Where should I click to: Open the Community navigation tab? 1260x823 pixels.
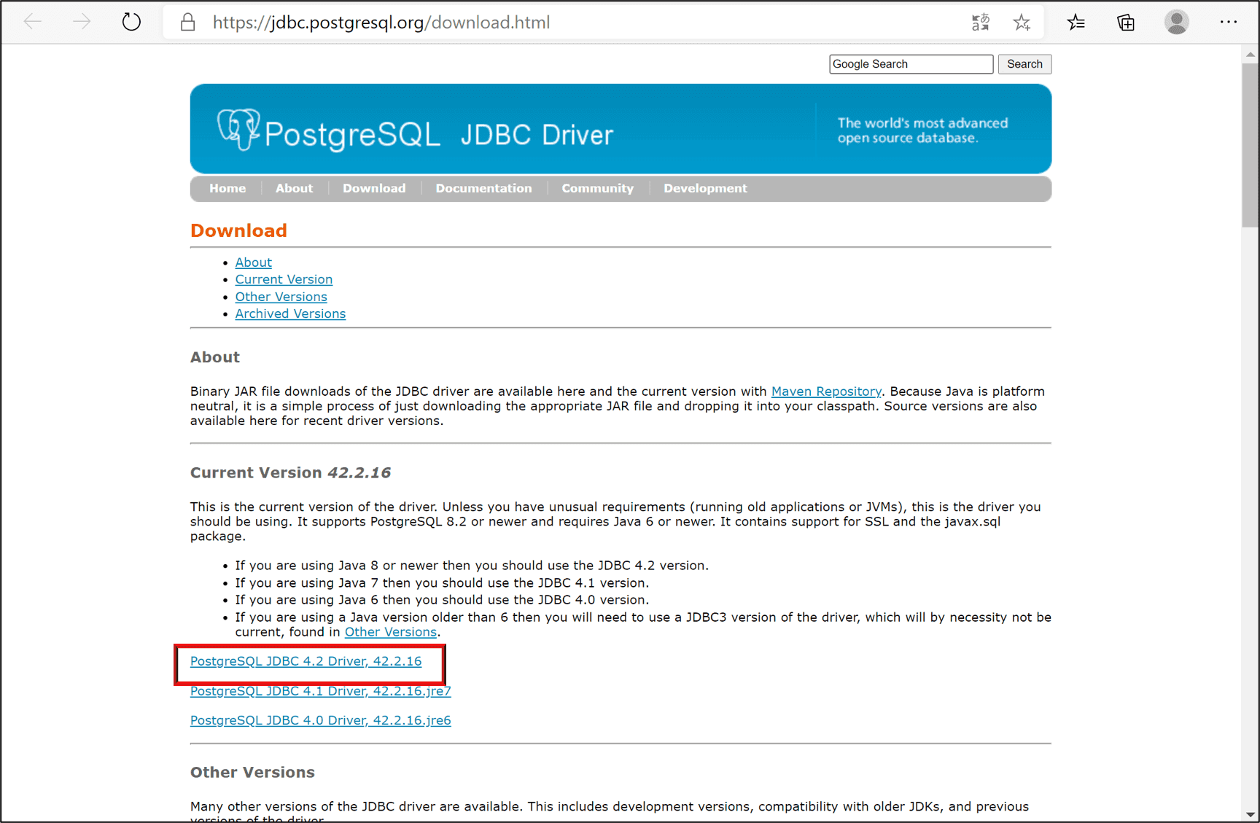pos(597,188)
